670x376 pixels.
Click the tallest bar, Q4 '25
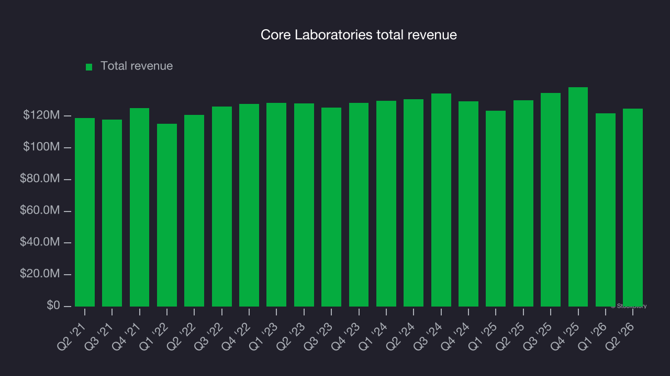(578, 197)
